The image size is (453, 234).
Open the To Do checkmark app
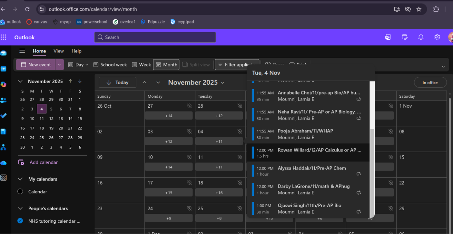(4, 116)
